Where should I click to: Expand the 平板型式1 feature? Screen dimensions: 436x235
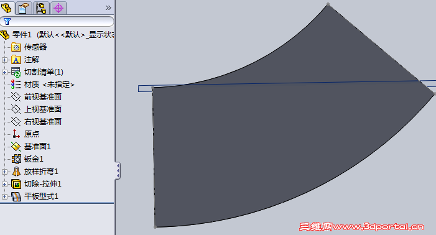[x=4, y=196]
